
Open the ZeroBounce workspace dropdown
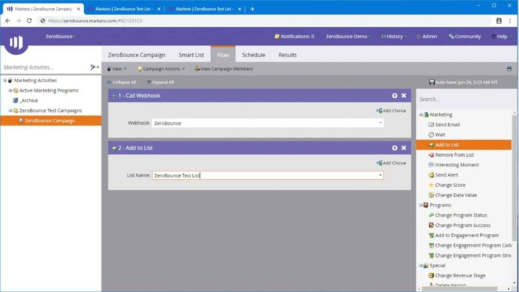pyautogui.click(x=60, y=36)
